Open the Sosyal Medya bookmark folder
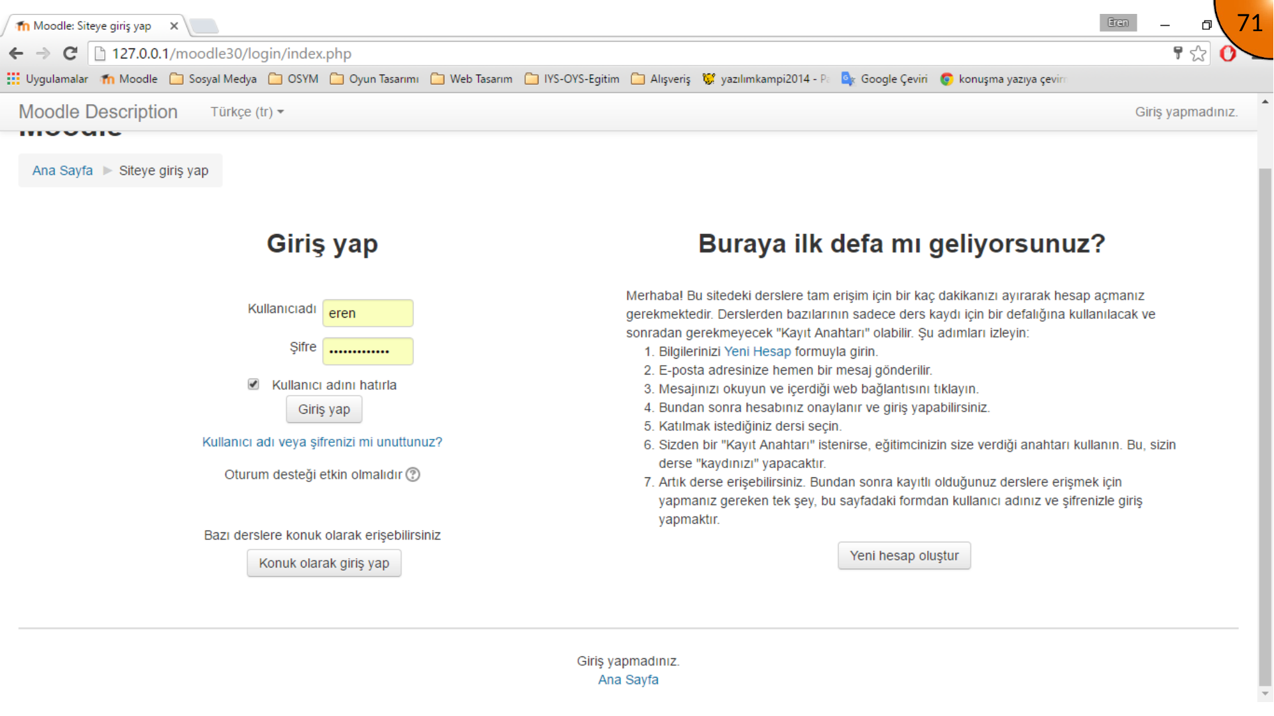 click(213, 79)
